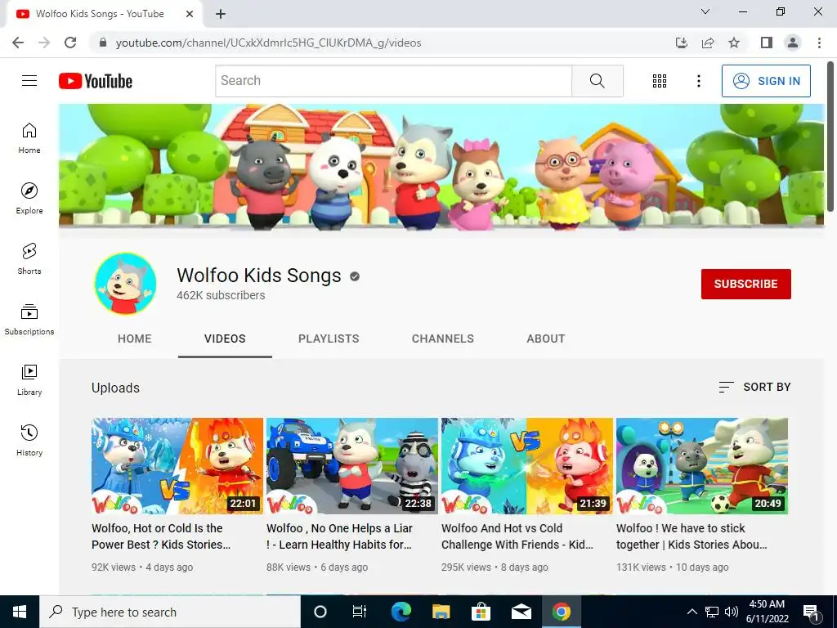Click the Wolfoo Kids Songs channel name
The width and height of the screenshot is (837, 628).
tap(259, 276)
